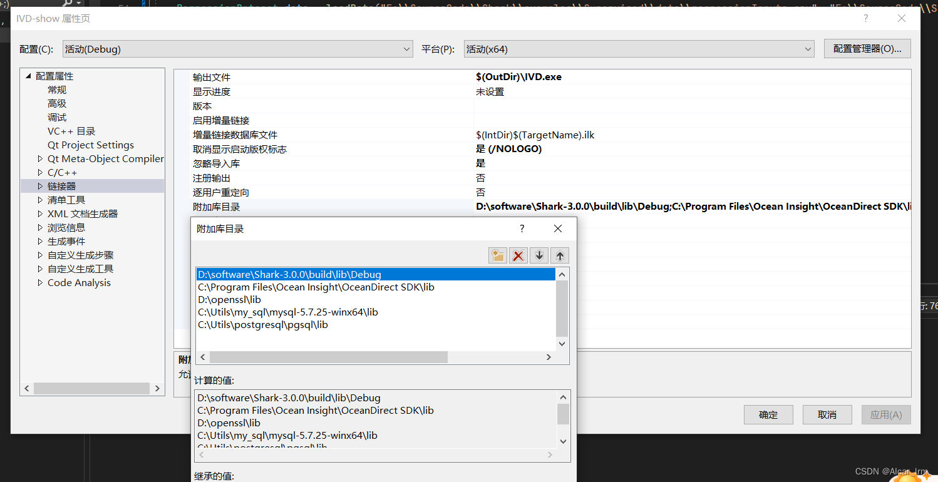Delete the selected library directory line
The height and width of the screenshot is (482, 938).
tap(518, 255)
